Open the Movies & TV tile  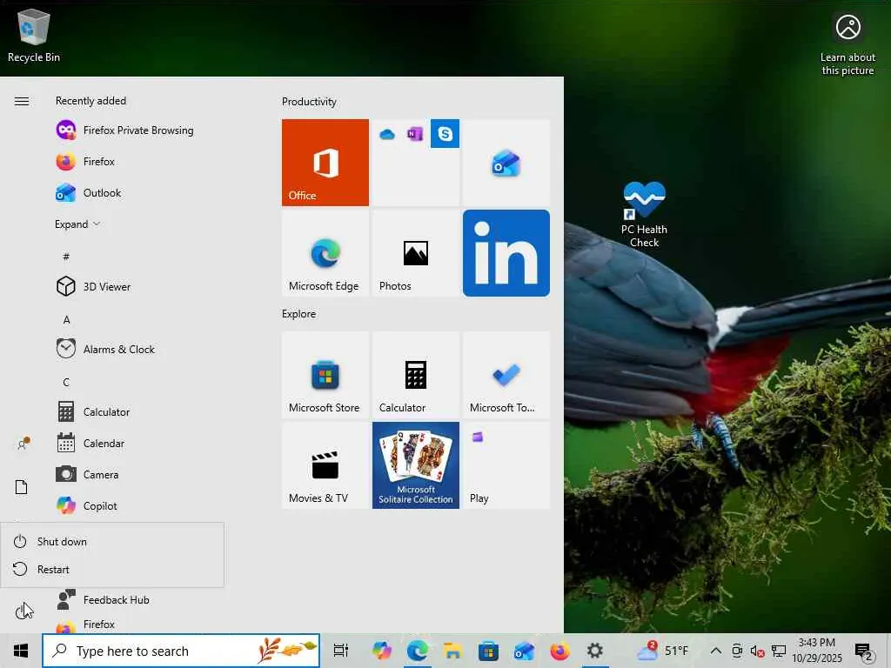325,465
